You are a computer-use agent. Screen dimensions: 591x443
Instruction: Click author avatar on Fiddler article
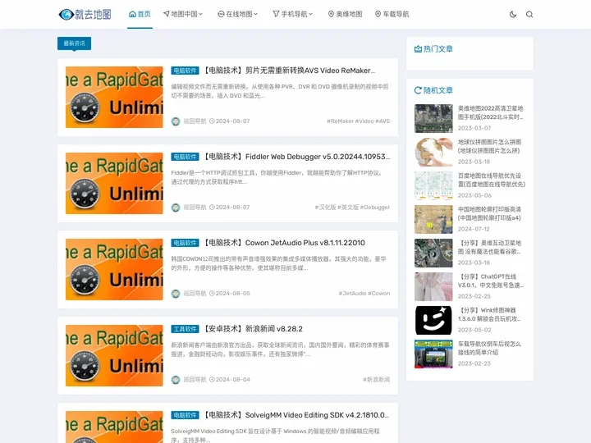[x=176, y=208]
